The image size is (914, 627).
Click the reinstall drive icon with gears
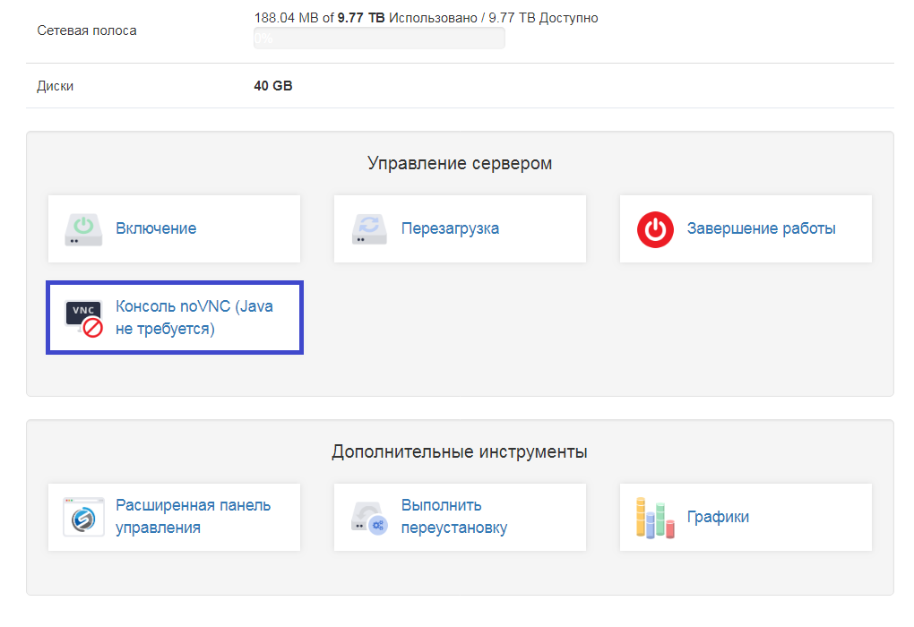click(369, 518)
